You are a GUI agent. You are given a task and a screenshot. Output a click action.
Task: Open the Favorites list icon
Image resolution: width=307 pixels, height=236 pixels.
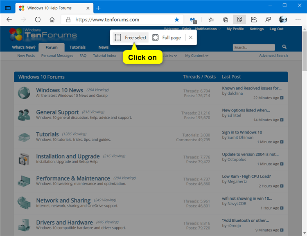click(x=211, y=20)
